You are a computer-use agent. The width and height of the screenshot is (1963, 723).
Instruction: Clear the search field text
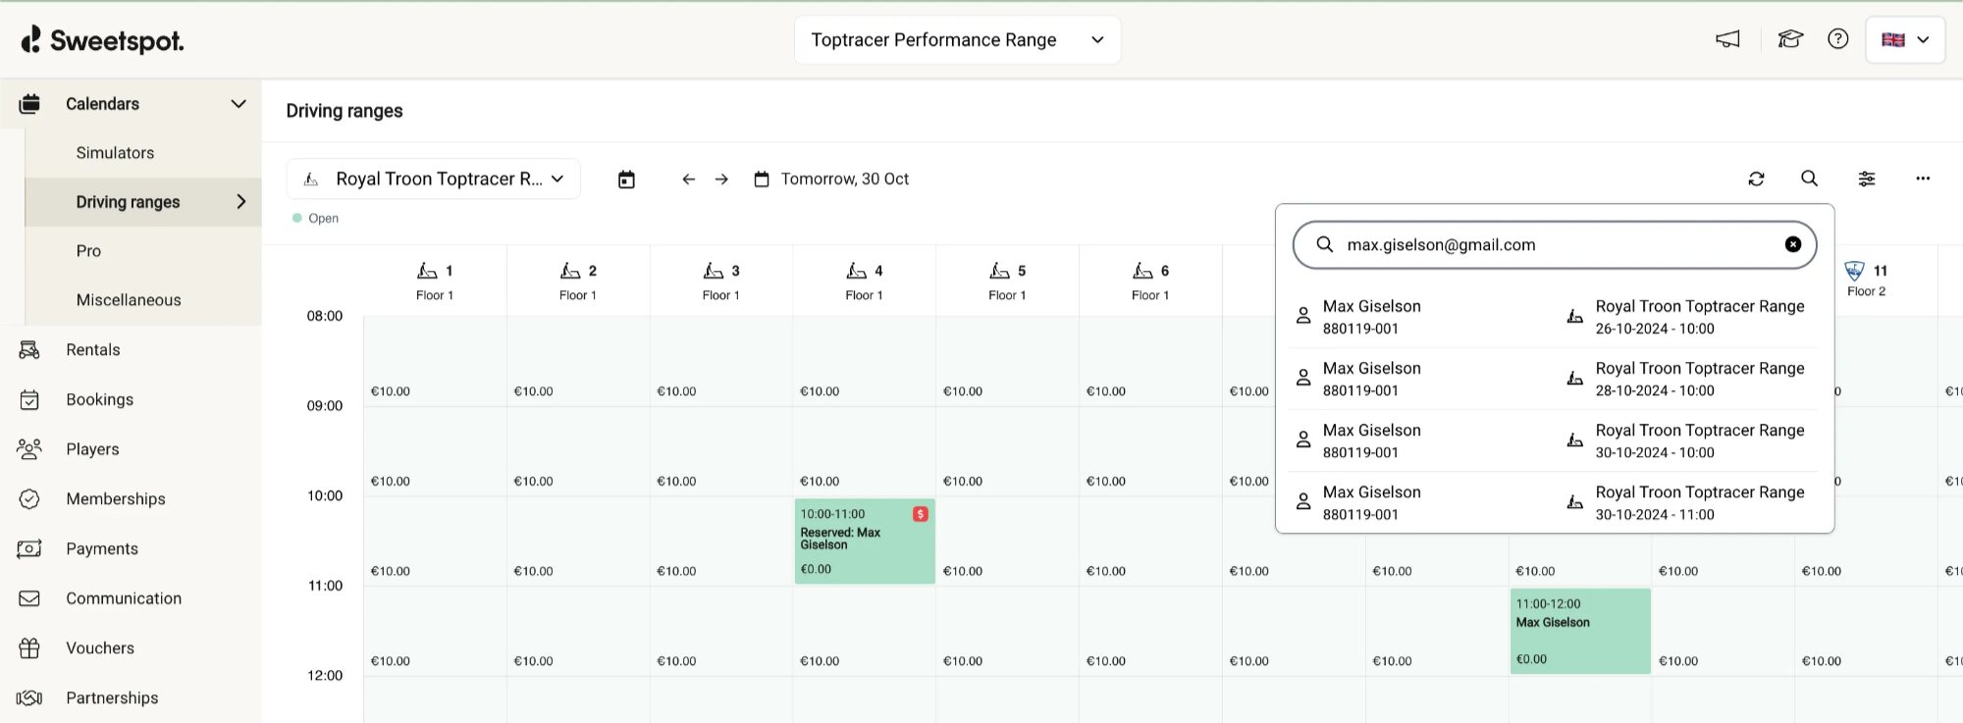point(1793,245)
